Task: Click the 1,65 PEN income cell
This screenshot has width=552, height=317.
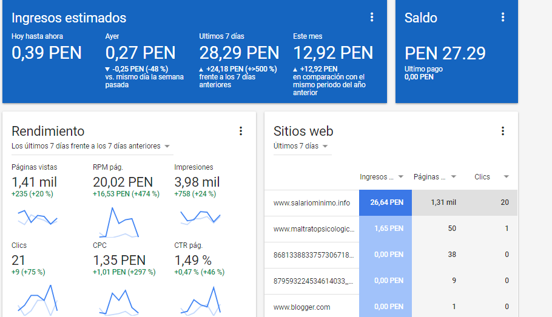Action: 385,229
